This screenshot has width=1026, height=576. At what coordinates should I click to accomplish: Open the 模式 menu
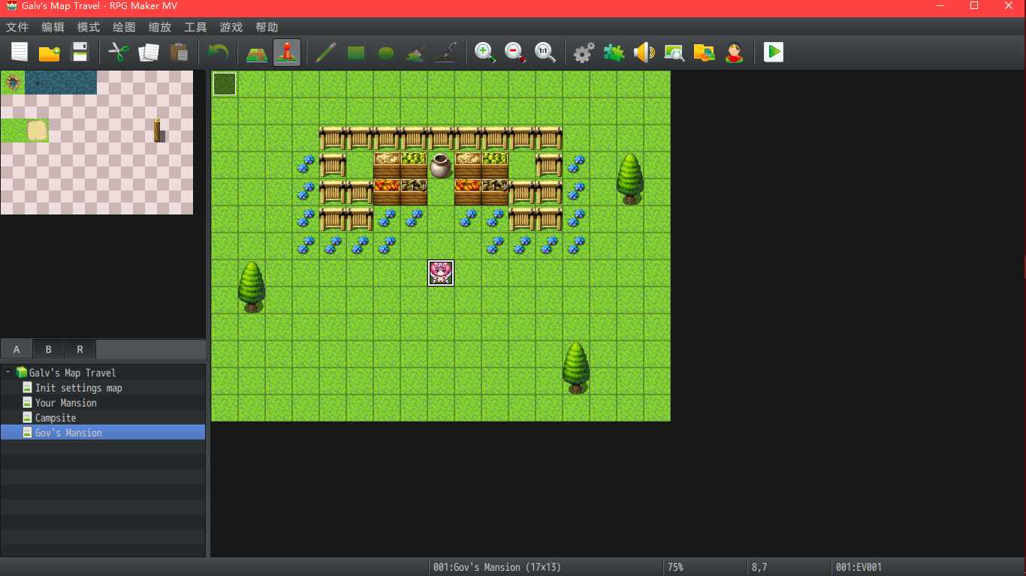(x=89, y=27)
